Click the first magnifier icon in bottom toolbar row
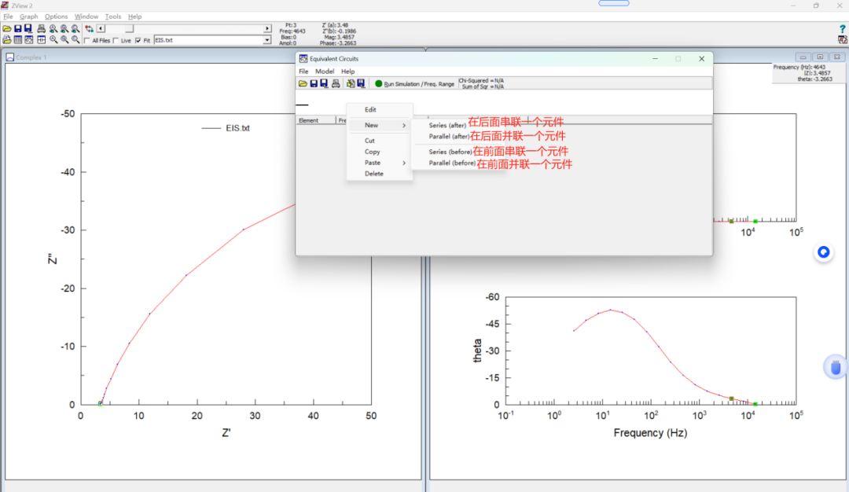The width and height of the screenshot is (849, 492). click(53, 40)
